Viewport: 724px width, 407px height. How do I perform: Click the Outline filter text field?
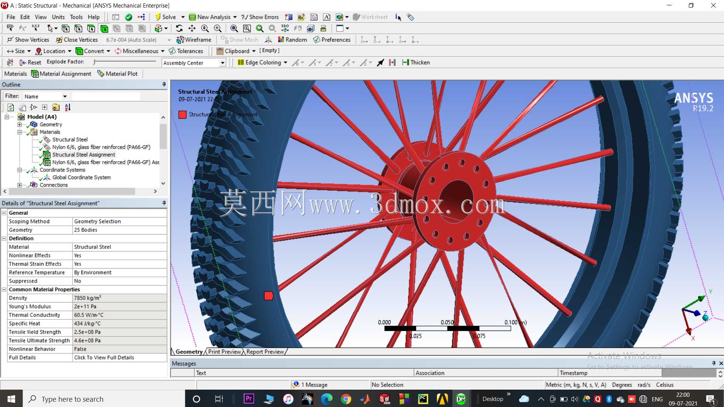[106, 96]
